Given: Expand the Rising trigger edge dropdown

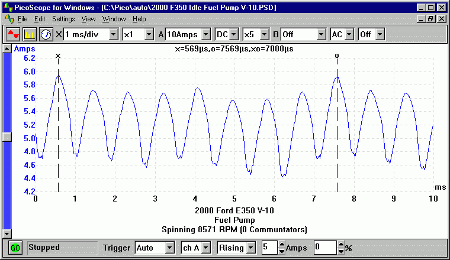Looking at the screenshot, I should point(251,248).
